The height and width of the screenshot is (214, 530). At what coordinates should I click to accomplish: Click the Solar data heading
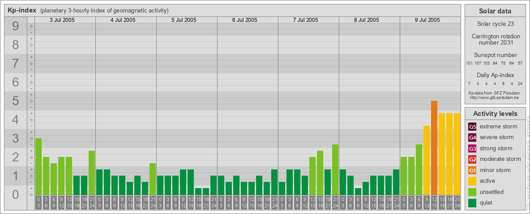(x=495, y=11)
